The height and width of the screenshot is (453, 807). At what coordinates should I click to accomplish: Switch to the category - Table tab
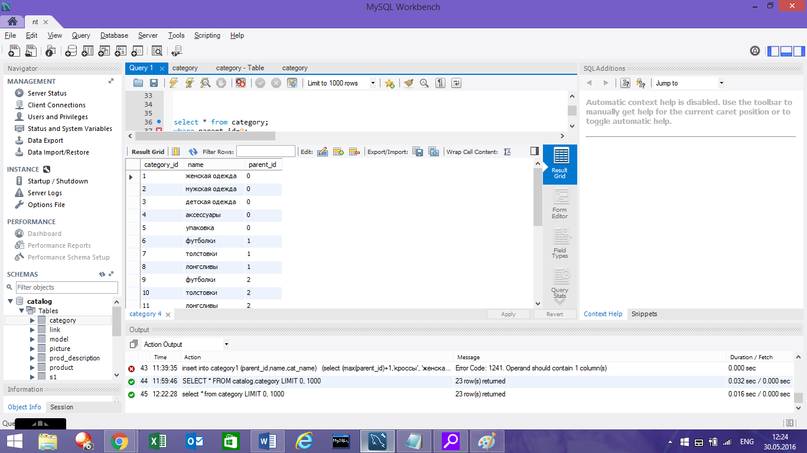click(240, 68)
